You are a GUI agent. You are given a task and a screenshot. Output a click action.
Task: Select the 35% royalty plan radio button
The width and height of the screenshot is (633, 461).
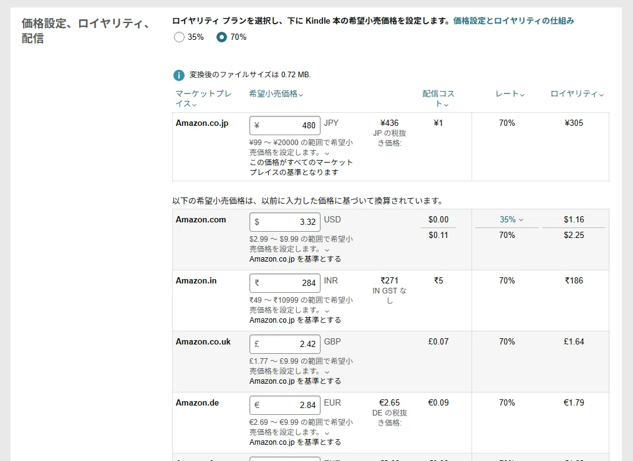point(179,37)
